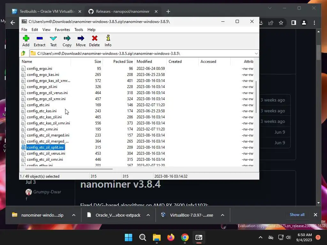Select config_ergo_kas.ini file

43,75
